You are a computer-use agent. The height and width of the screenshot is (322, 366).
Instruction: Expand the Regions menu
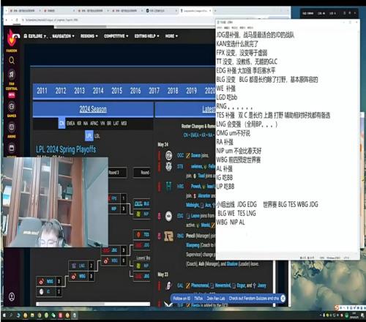click(89, 36)
